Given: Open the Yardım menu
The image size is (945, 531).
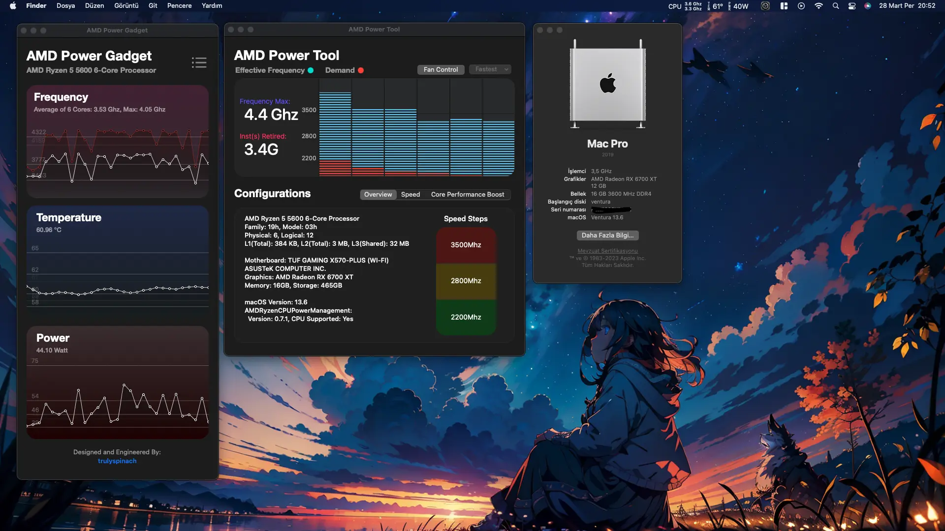Looking at the screenshot, I should click(212, 6).
